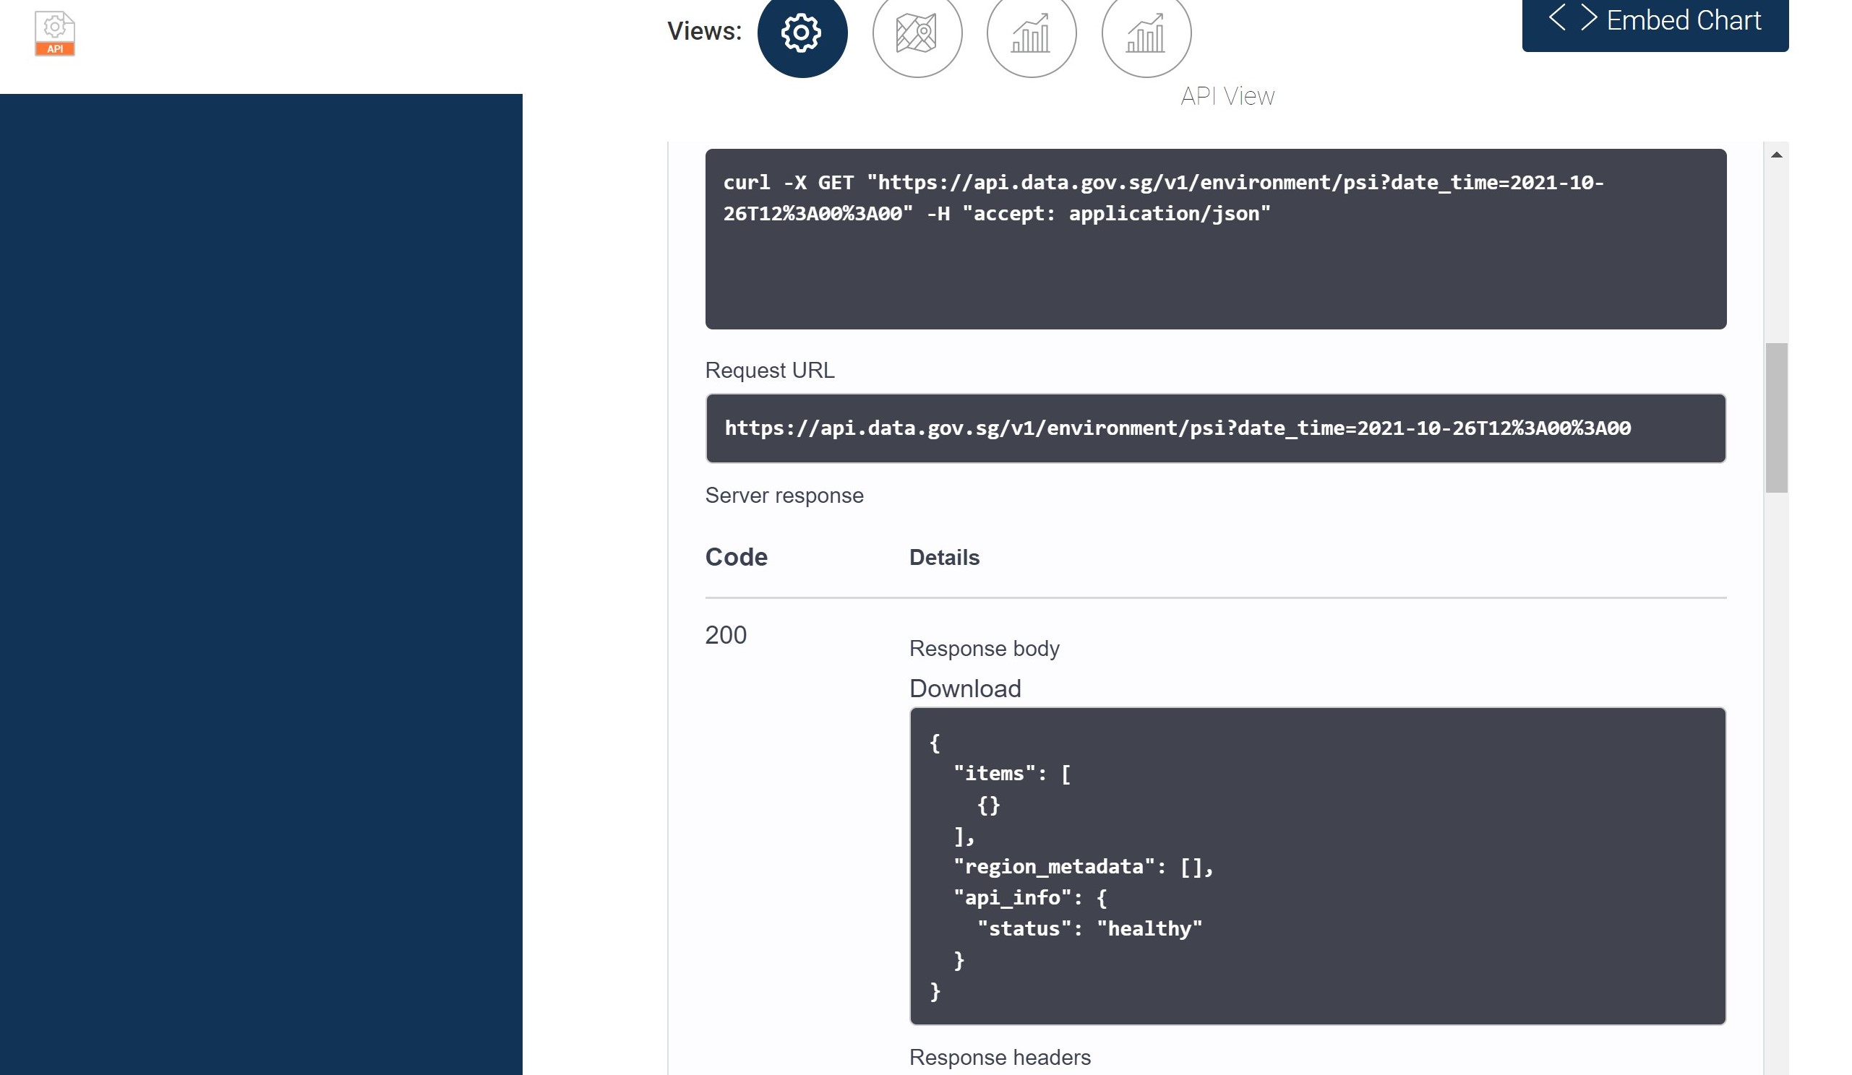Click the "status": "healthy" line
1852x1075 pixels.
coord(1090,929)
